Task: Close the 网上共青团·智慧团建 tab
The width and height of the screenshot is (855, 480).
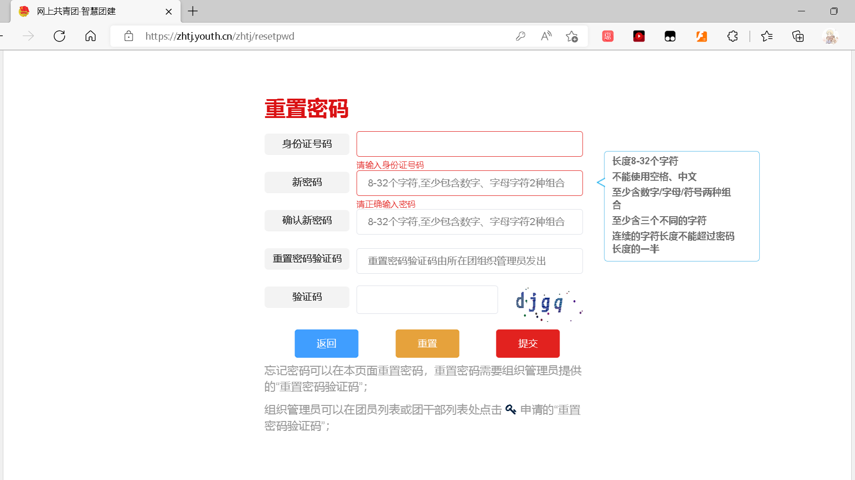Action: (x=168, y=12)
